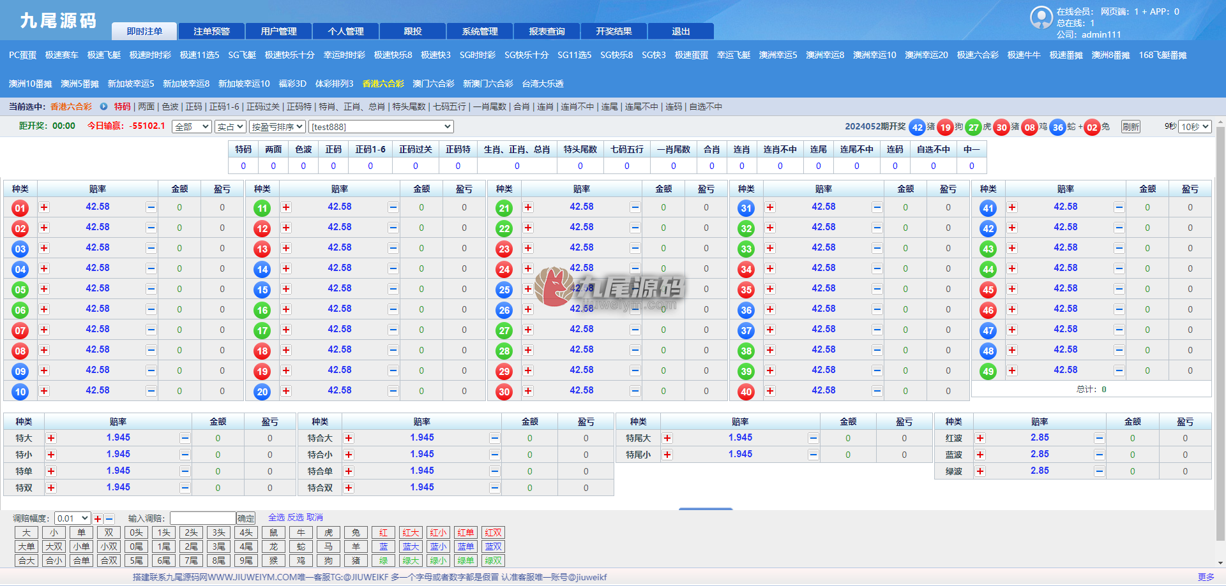1226x586 pixels.
Task: Select the 红大 quick-pick button
Action: click(411, 532)
